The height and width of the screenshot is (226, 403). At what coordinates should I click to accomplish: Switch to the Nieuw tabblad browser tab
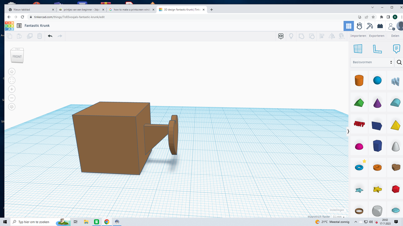click(x=31, y=10)
